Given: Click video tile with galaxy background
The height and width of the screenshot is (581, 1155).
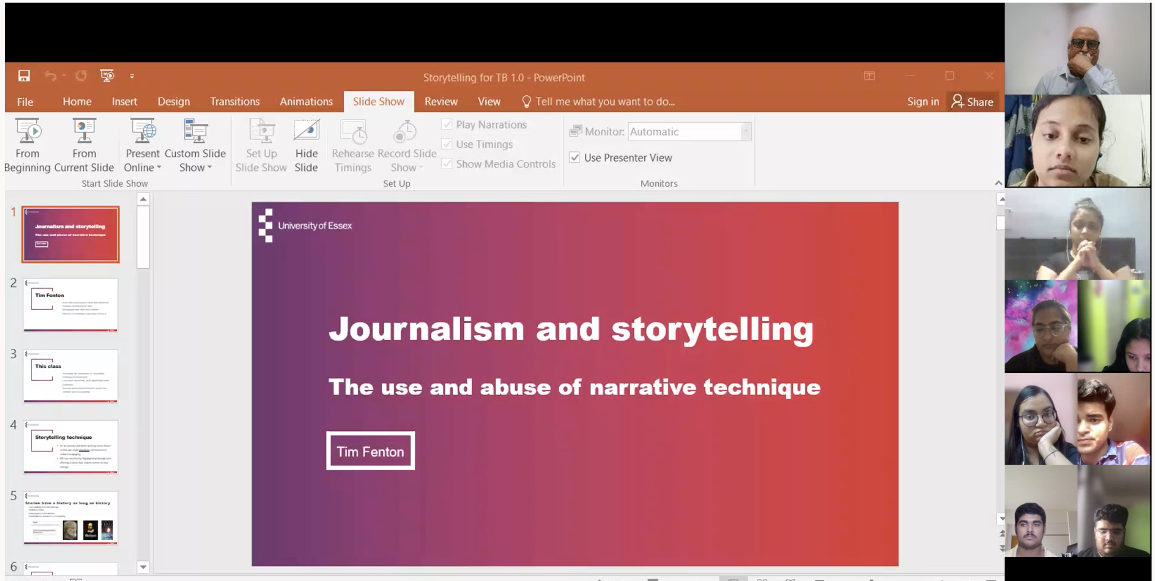Looking at the screenshot, I should coord(1041,326).
